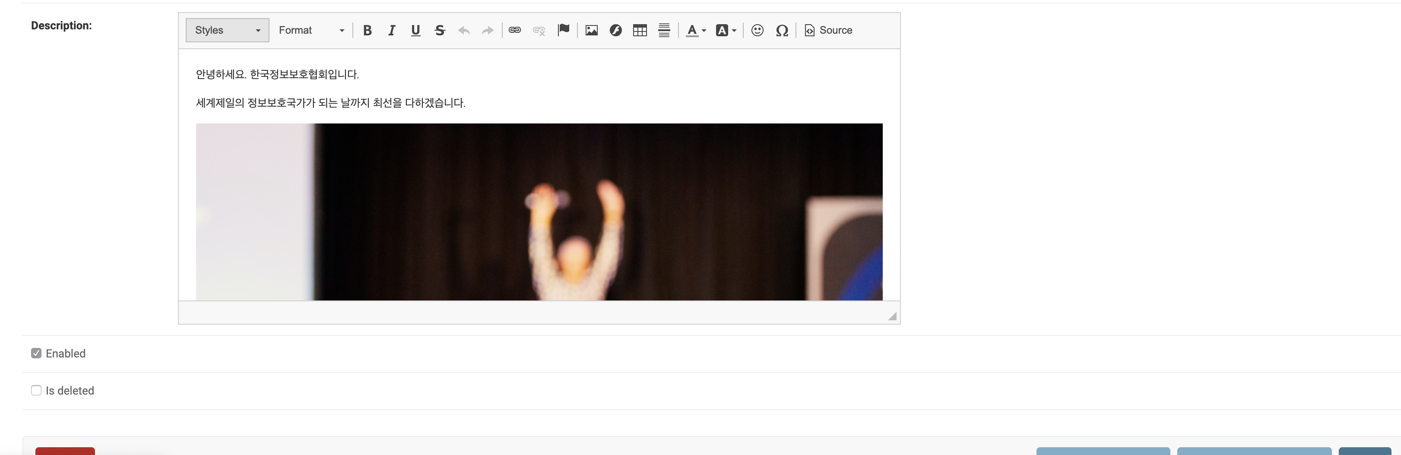Expand the Format dropdown menu
Image resolution: width=1401 pixels, height=455 pixels.
(x=311, y=31)
